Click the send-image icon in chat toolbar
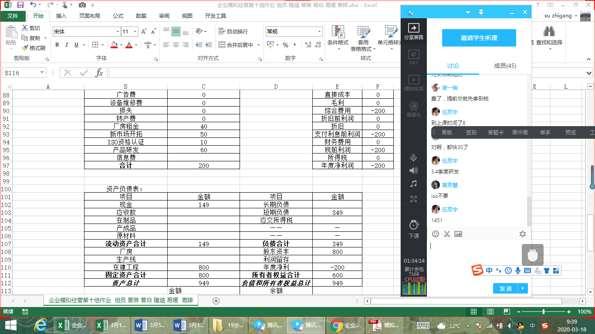Image resolution: width=595 pixels, height=334 pixels. (x=458, y=234)
